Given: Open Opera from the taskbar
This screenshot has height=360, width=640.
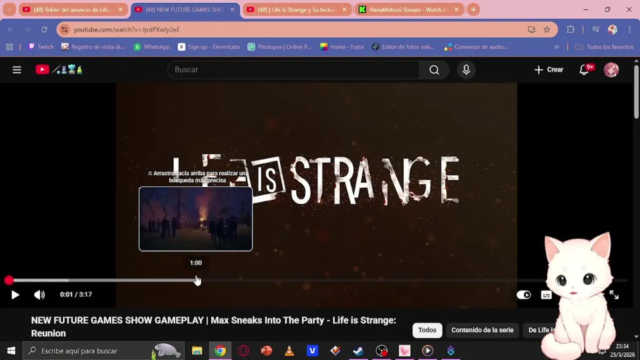Looking at the screenshot, I should tap(243, 351).
